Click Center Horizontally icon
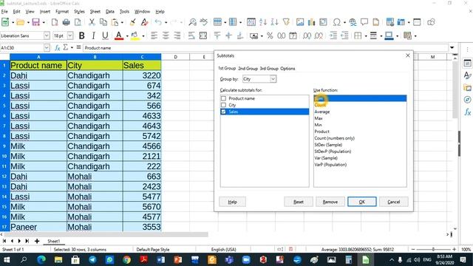This screenshot has width=473, height=266. [166, 36]
